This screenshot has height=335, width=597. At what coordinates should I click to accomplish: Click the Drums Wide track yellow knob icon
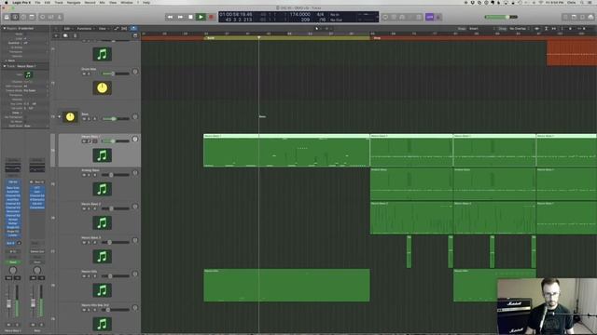coord(102,87)
